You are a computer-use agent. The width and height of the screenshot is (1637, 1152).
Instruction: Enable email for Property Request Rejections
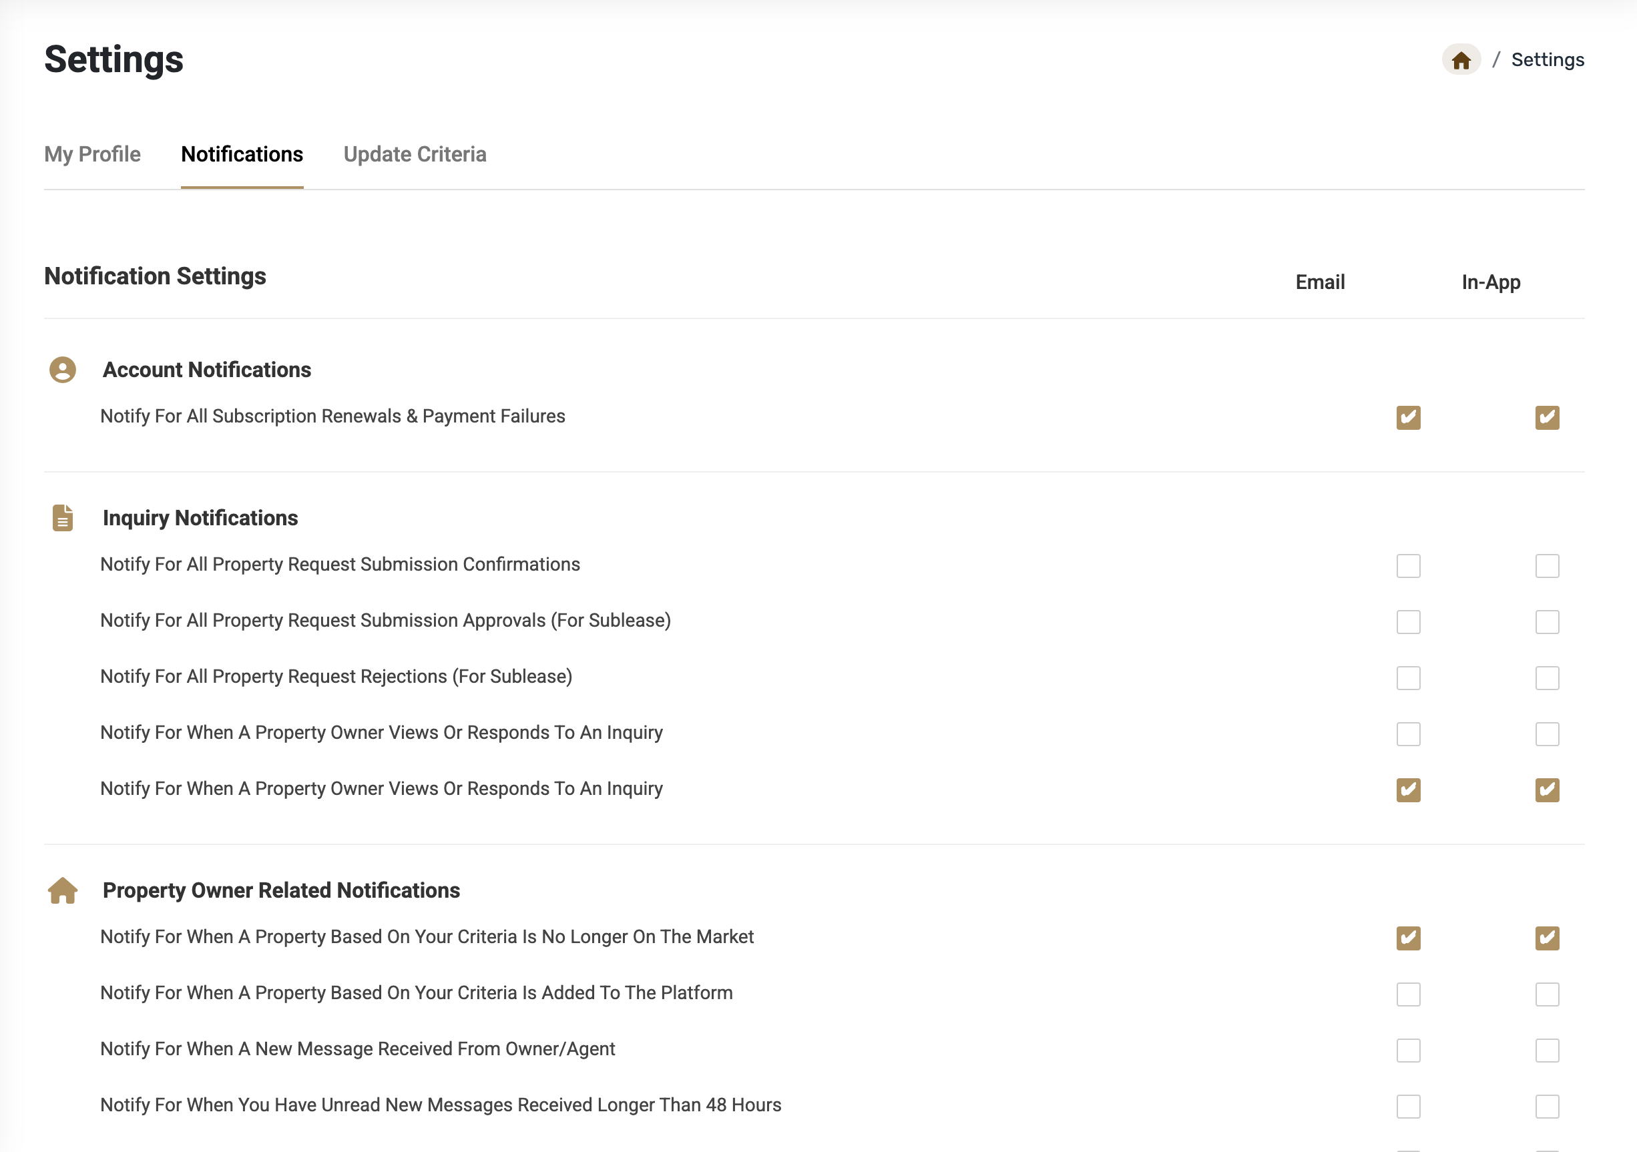coord(1408,678)
